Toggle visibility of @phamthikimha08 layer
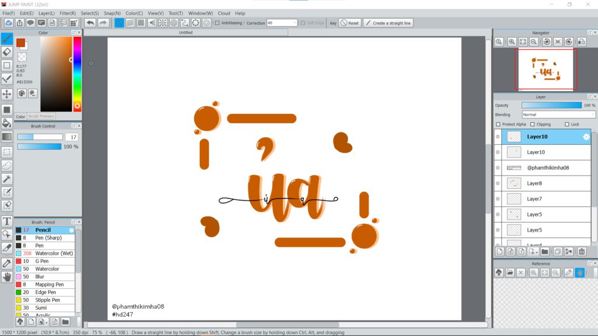 coord(498,167)
